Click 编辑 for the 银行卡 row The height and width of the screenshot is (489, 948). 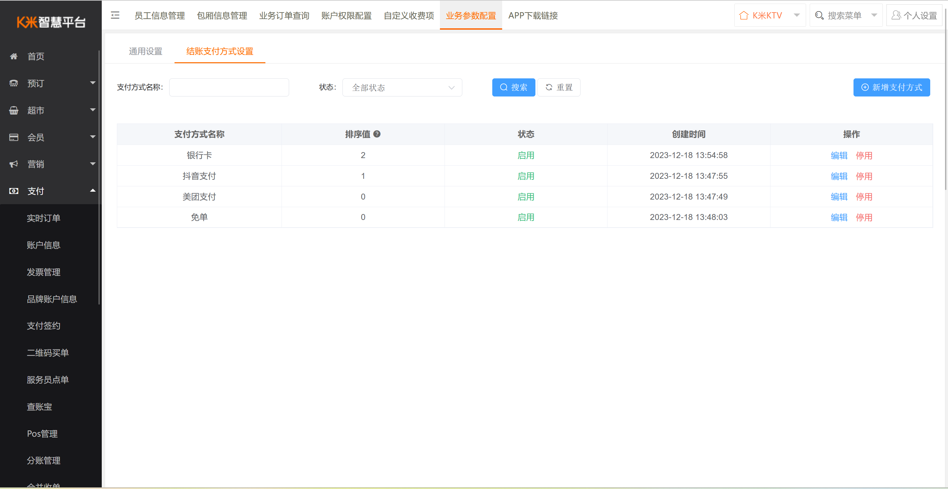click(x=839, y=155)
